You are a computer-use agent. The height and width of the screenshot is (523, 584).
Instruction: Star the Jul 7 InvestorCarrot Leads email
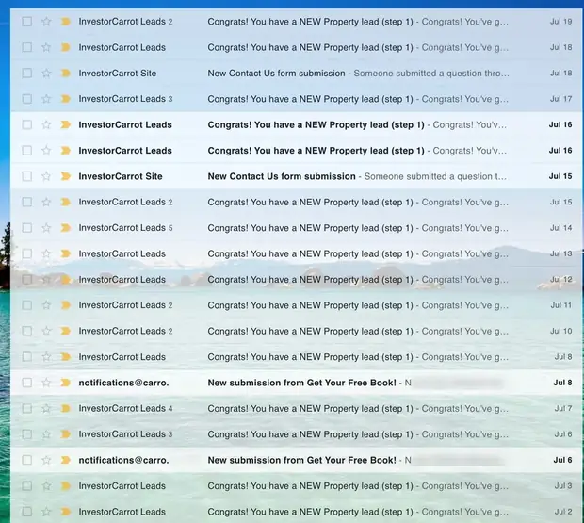(x=46, y=408)
